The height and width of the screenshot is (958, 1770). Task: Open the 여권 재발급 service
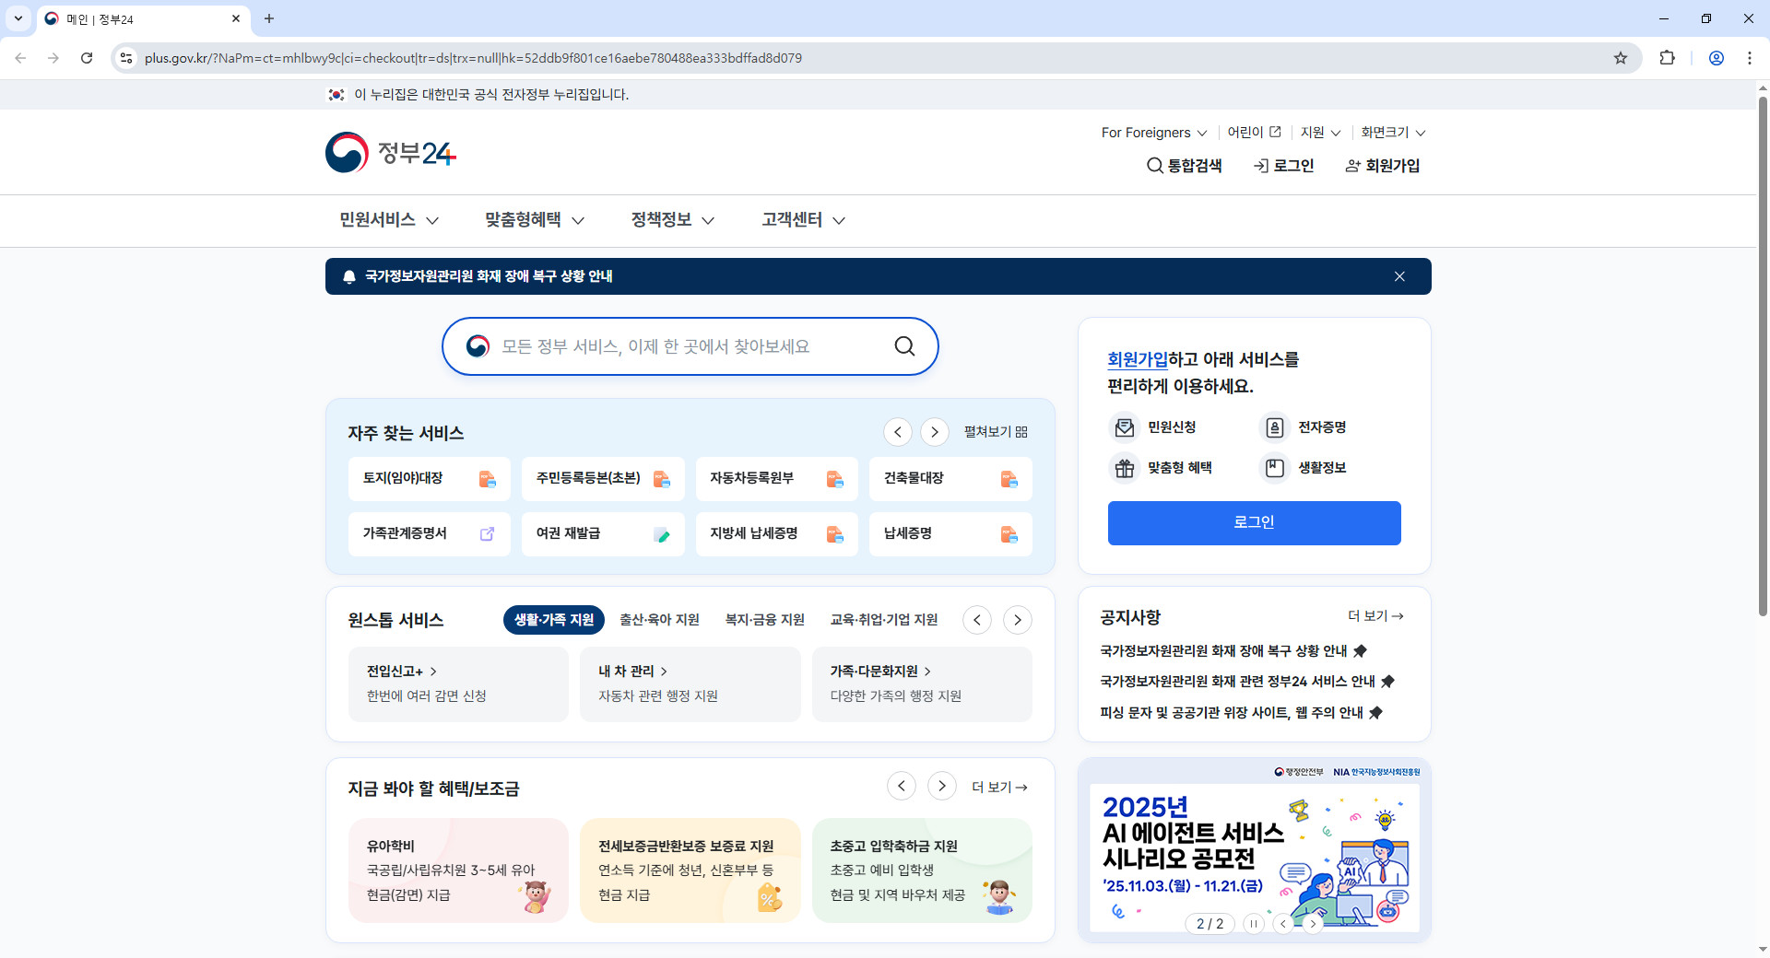click(x=603, y=534)
